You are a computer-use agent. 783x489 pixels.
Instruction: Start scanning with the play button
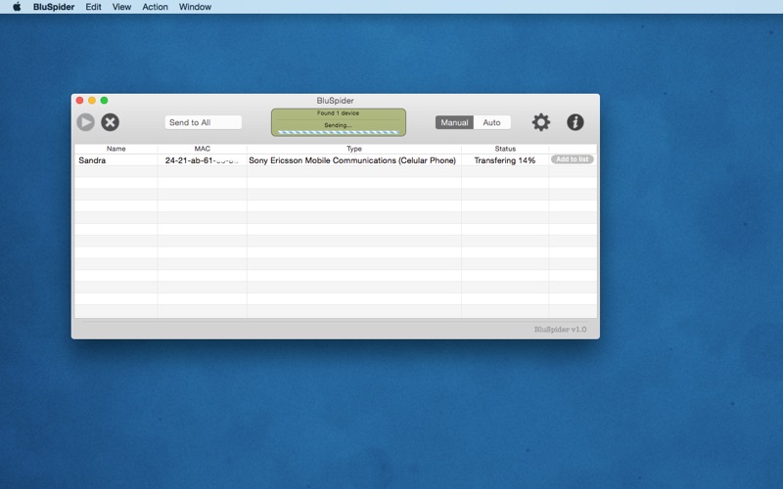[x=86, y=122]
